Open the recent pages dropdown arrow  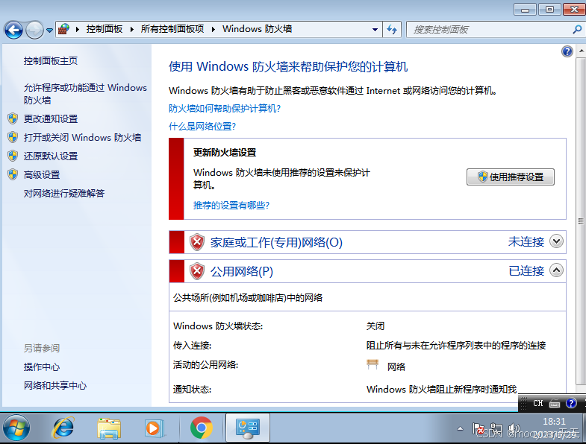(49, 31)
